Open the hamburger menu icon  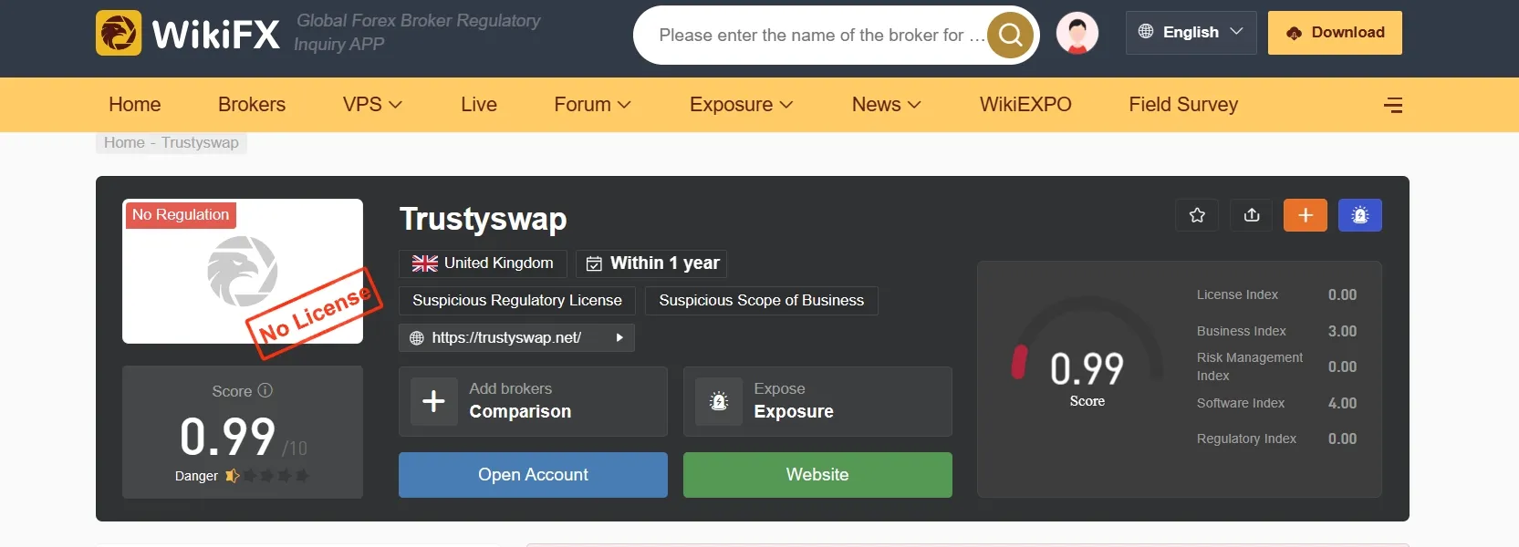point(1393,105)
